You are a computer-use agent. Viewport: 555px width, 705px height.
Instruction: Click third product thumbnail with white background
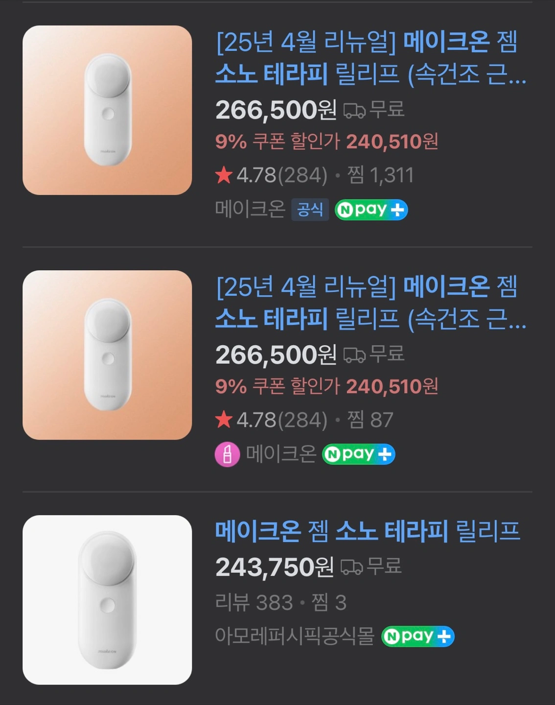click(x=107, y=600)
